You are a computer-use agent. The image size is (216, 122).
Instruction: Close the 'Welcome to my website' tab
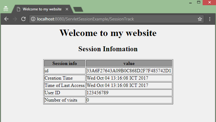67,9
